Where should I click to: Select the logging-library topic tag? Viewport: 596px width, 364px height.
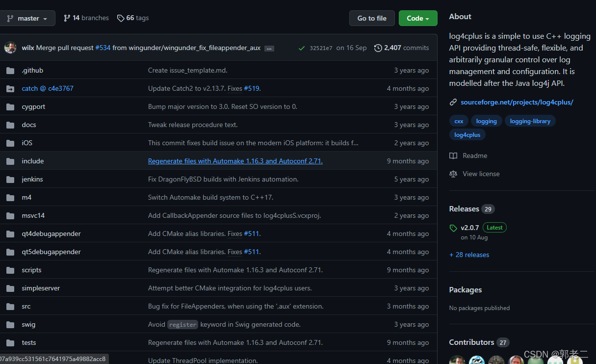(x=530, y=121)
